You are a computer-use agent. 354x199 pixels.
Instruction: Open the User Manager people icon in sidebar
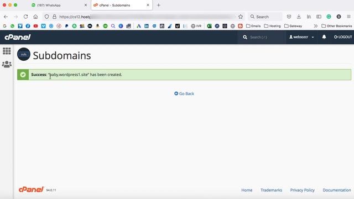point(7,65)
